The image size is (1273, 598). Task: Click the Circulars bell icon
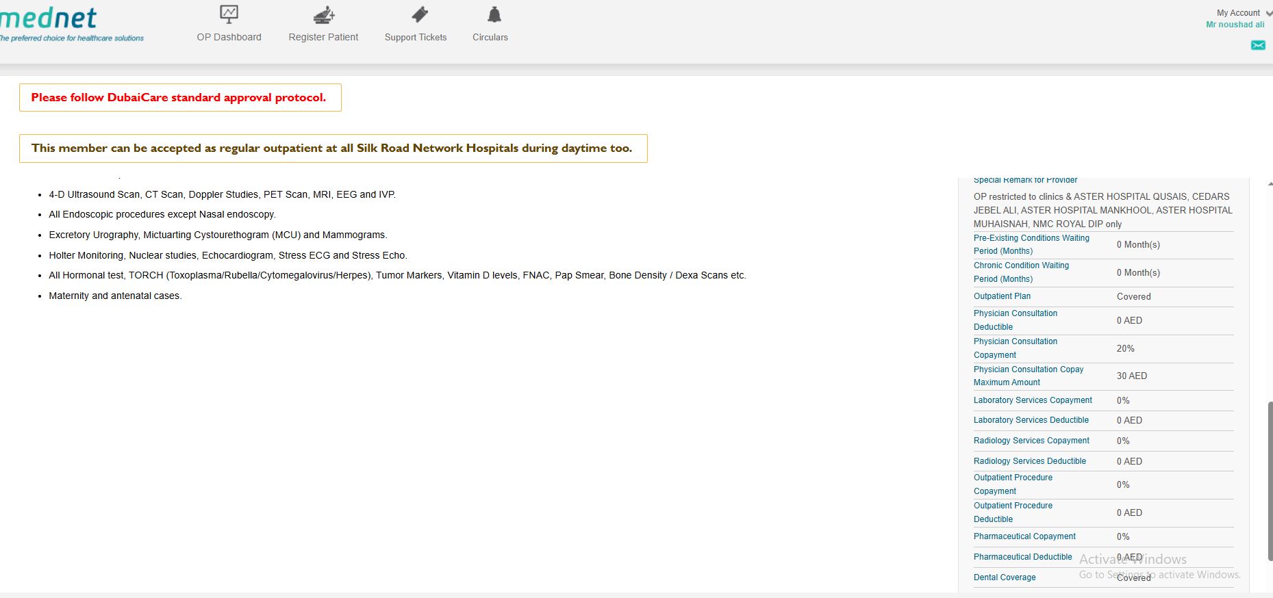point(494,14)
